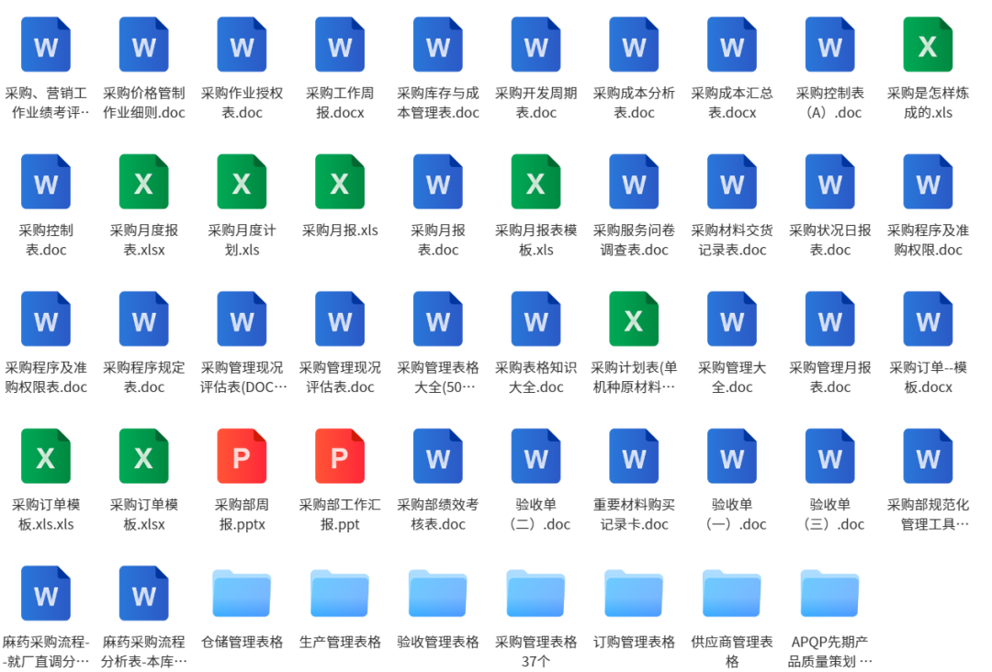
Task: Select the 采购部规范化管理工具 Word icon
Action: click(x=928, y=455)
